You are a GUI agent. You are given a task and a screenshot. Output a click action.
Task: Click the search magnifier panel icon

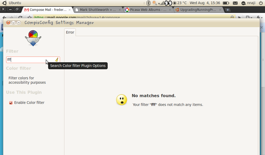pyautogui.click(x=155, y=3)
